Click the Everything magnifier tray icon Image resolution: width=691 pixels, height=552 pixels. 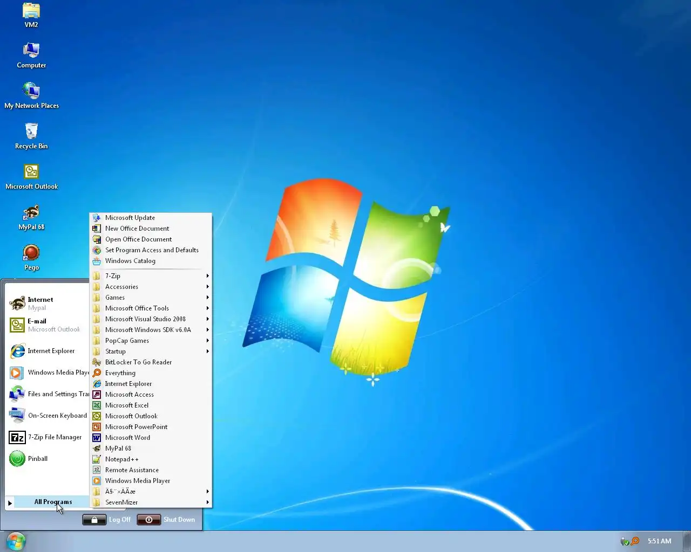point(635,541)
